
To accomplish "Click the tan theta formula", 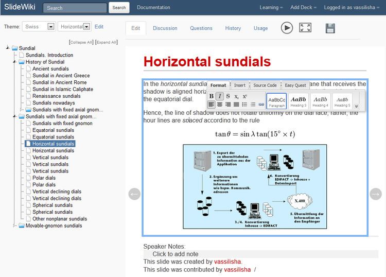I will click(255, 134).
